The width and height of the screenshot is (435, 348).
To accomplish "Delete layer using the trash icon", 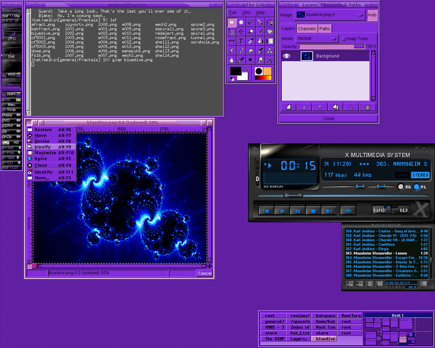I will tap(367, 107).
